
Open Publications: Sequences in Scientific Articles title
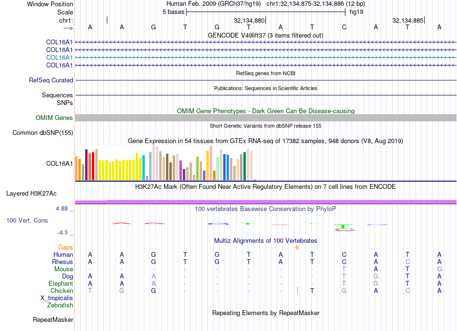(x=266, y=88)
